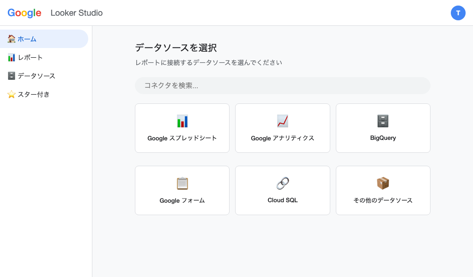
Task: Click the Google logo
Action: [x=24, y=12]
